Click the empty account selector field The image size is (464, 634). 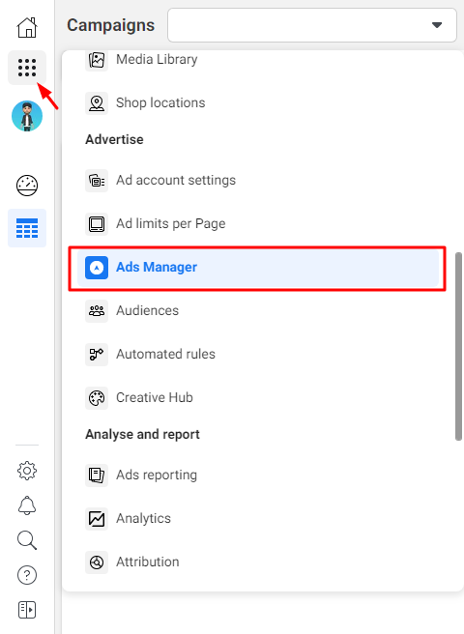point(312,25)
